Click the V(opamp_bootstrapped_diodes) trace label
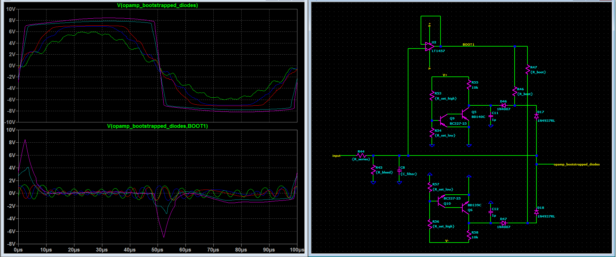Screen dimensions: 616x257 point(158,5)
